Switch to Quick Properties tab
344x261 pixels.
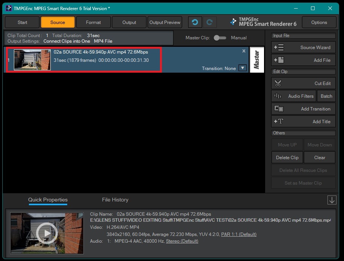click(x=48, y=200)
